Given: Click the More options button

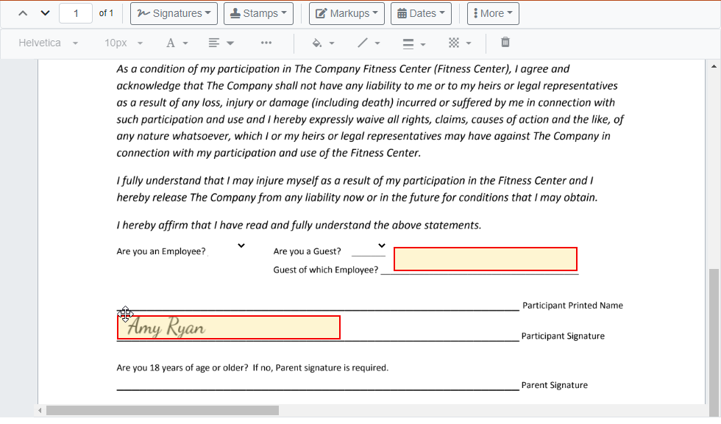Looking at the screenshot, I should click(493, 13).
